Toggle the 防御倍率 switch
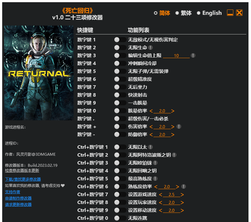Screen dimensions: 251x222 tap(120, 135)
